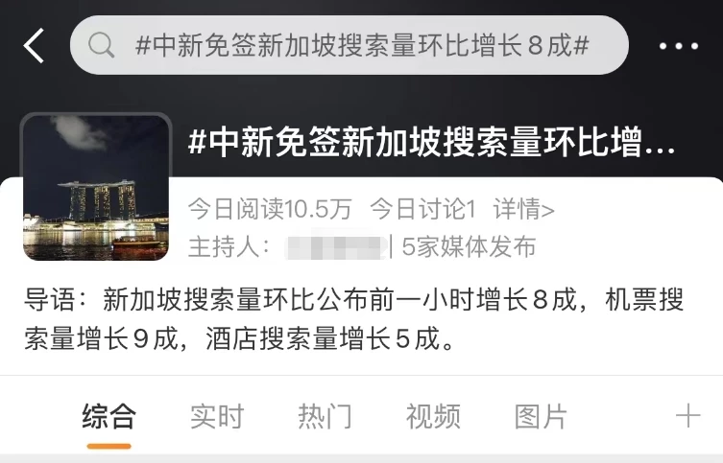Tap the orange underline beneath 综合
This screenshot has height=463, width=723.
pyautogui.click(x=108, y=446)
